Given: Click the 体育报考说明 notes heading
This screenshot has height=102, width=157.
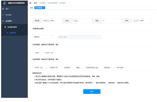Looking at the screenshot, I should pyautogui.click(x=37, y=73).
